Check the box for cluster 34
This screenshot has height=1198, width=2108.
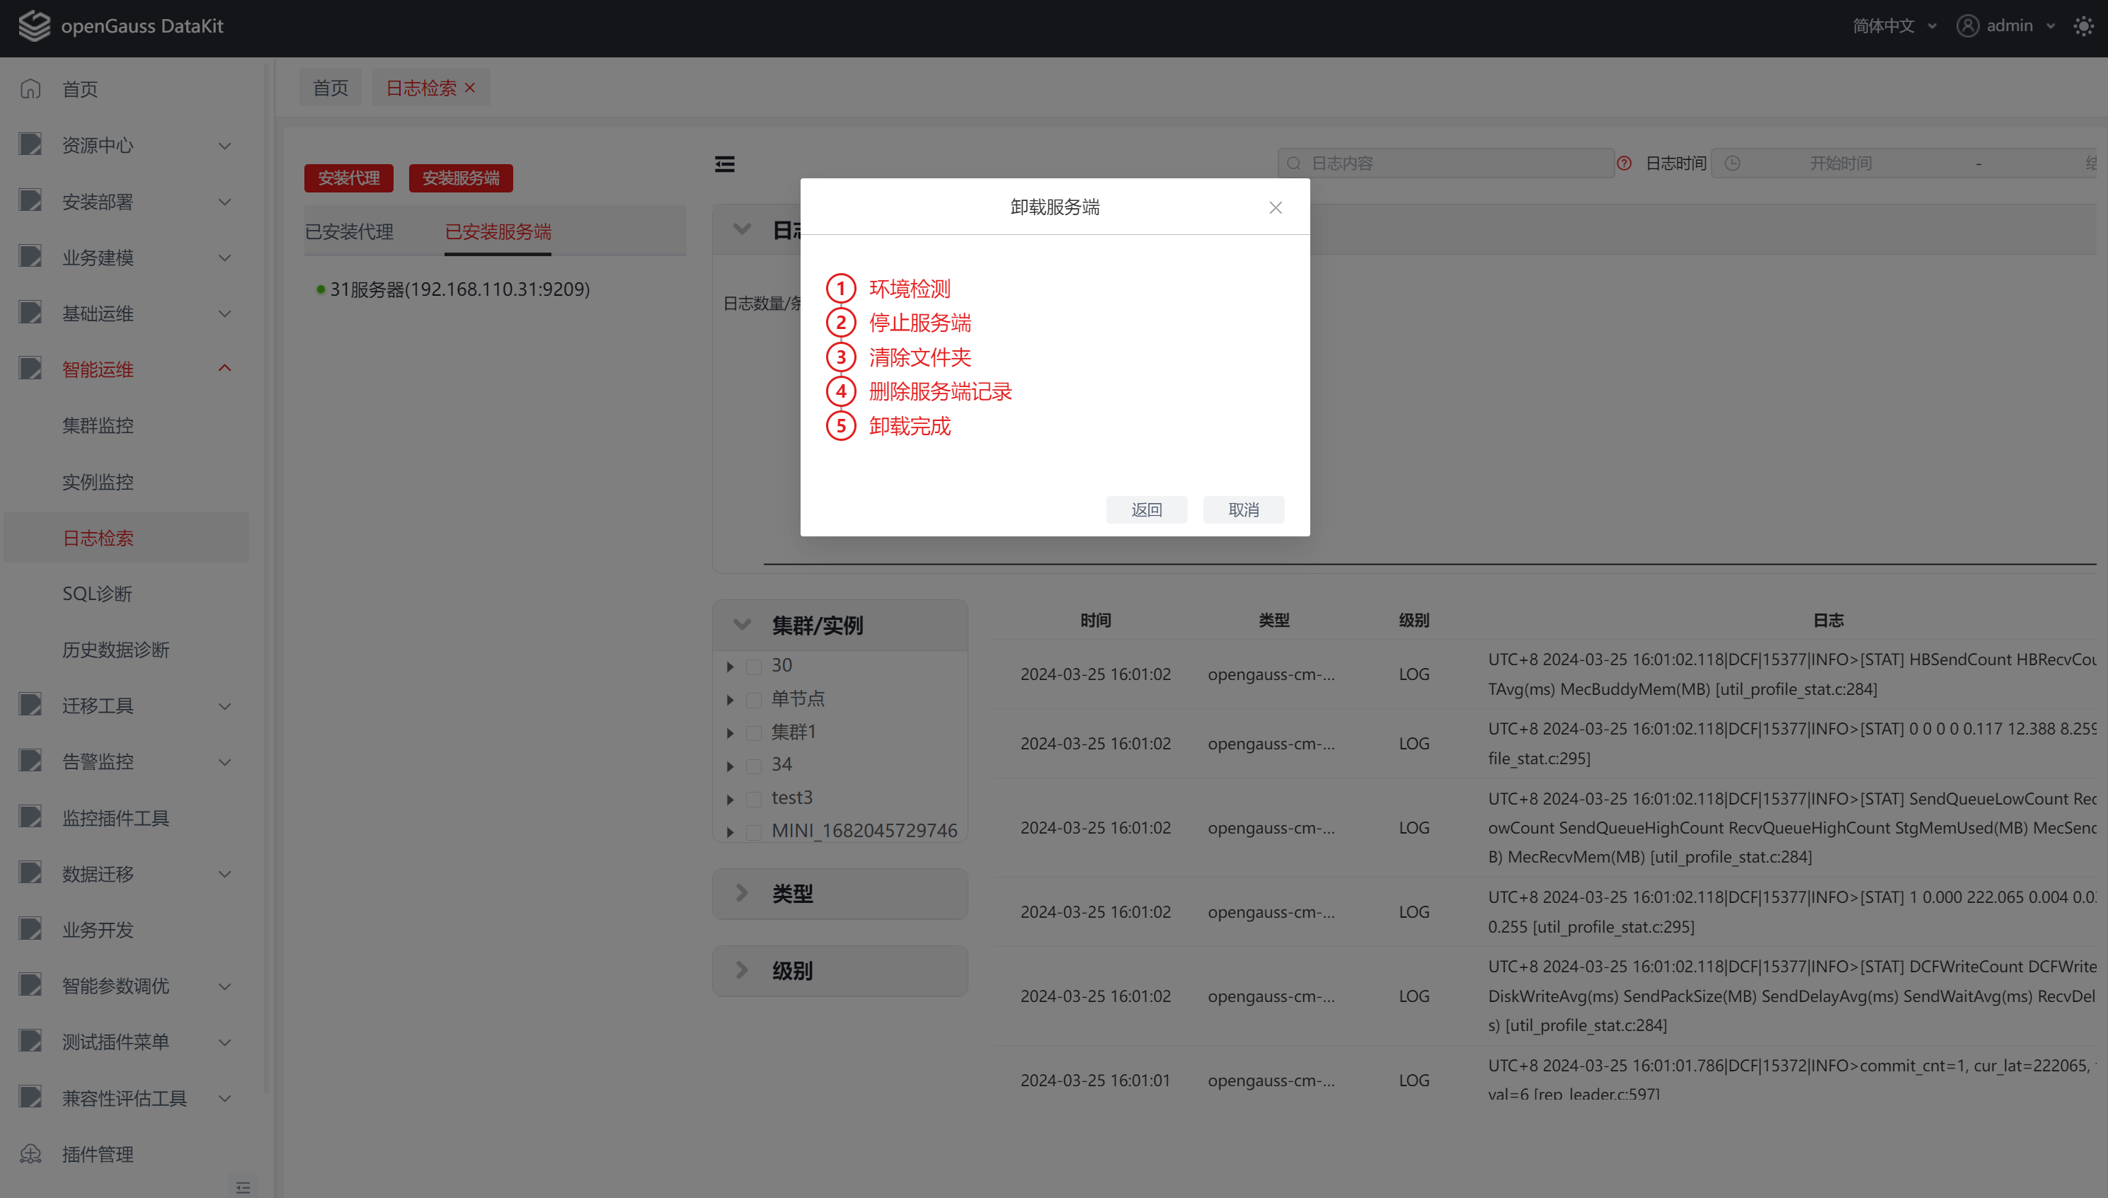click(753, 766)
